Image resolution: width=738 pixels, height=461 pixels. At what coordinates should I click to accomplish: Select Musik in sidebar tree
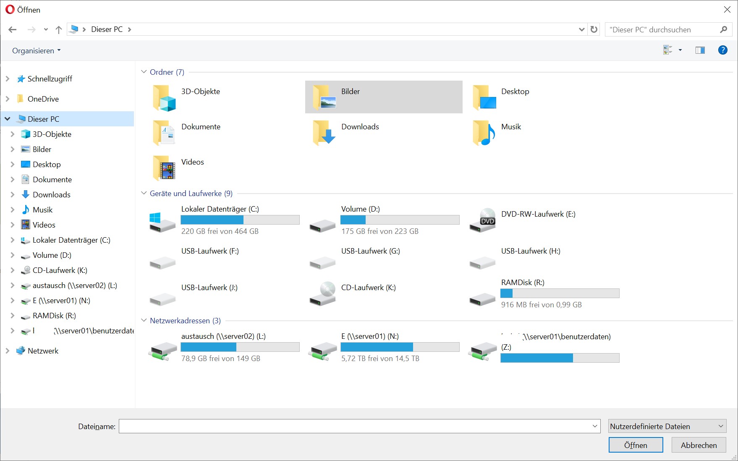42,210
